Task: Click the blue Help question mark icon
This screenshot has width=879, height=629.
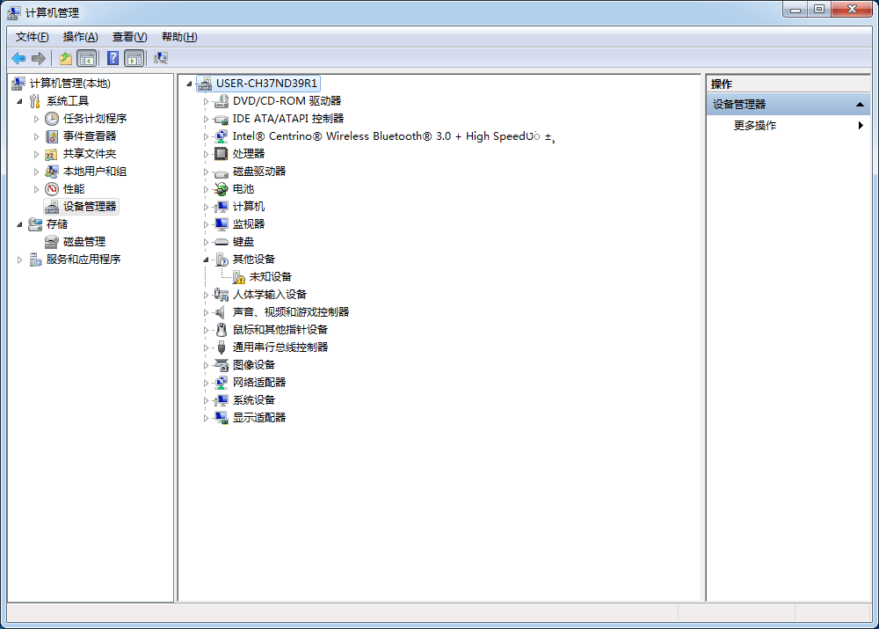Action: click(x=113, y=58)
